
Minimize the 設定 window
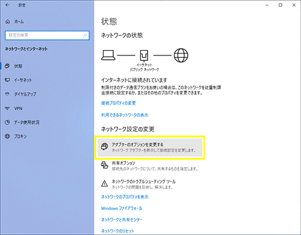click(267, 5)
